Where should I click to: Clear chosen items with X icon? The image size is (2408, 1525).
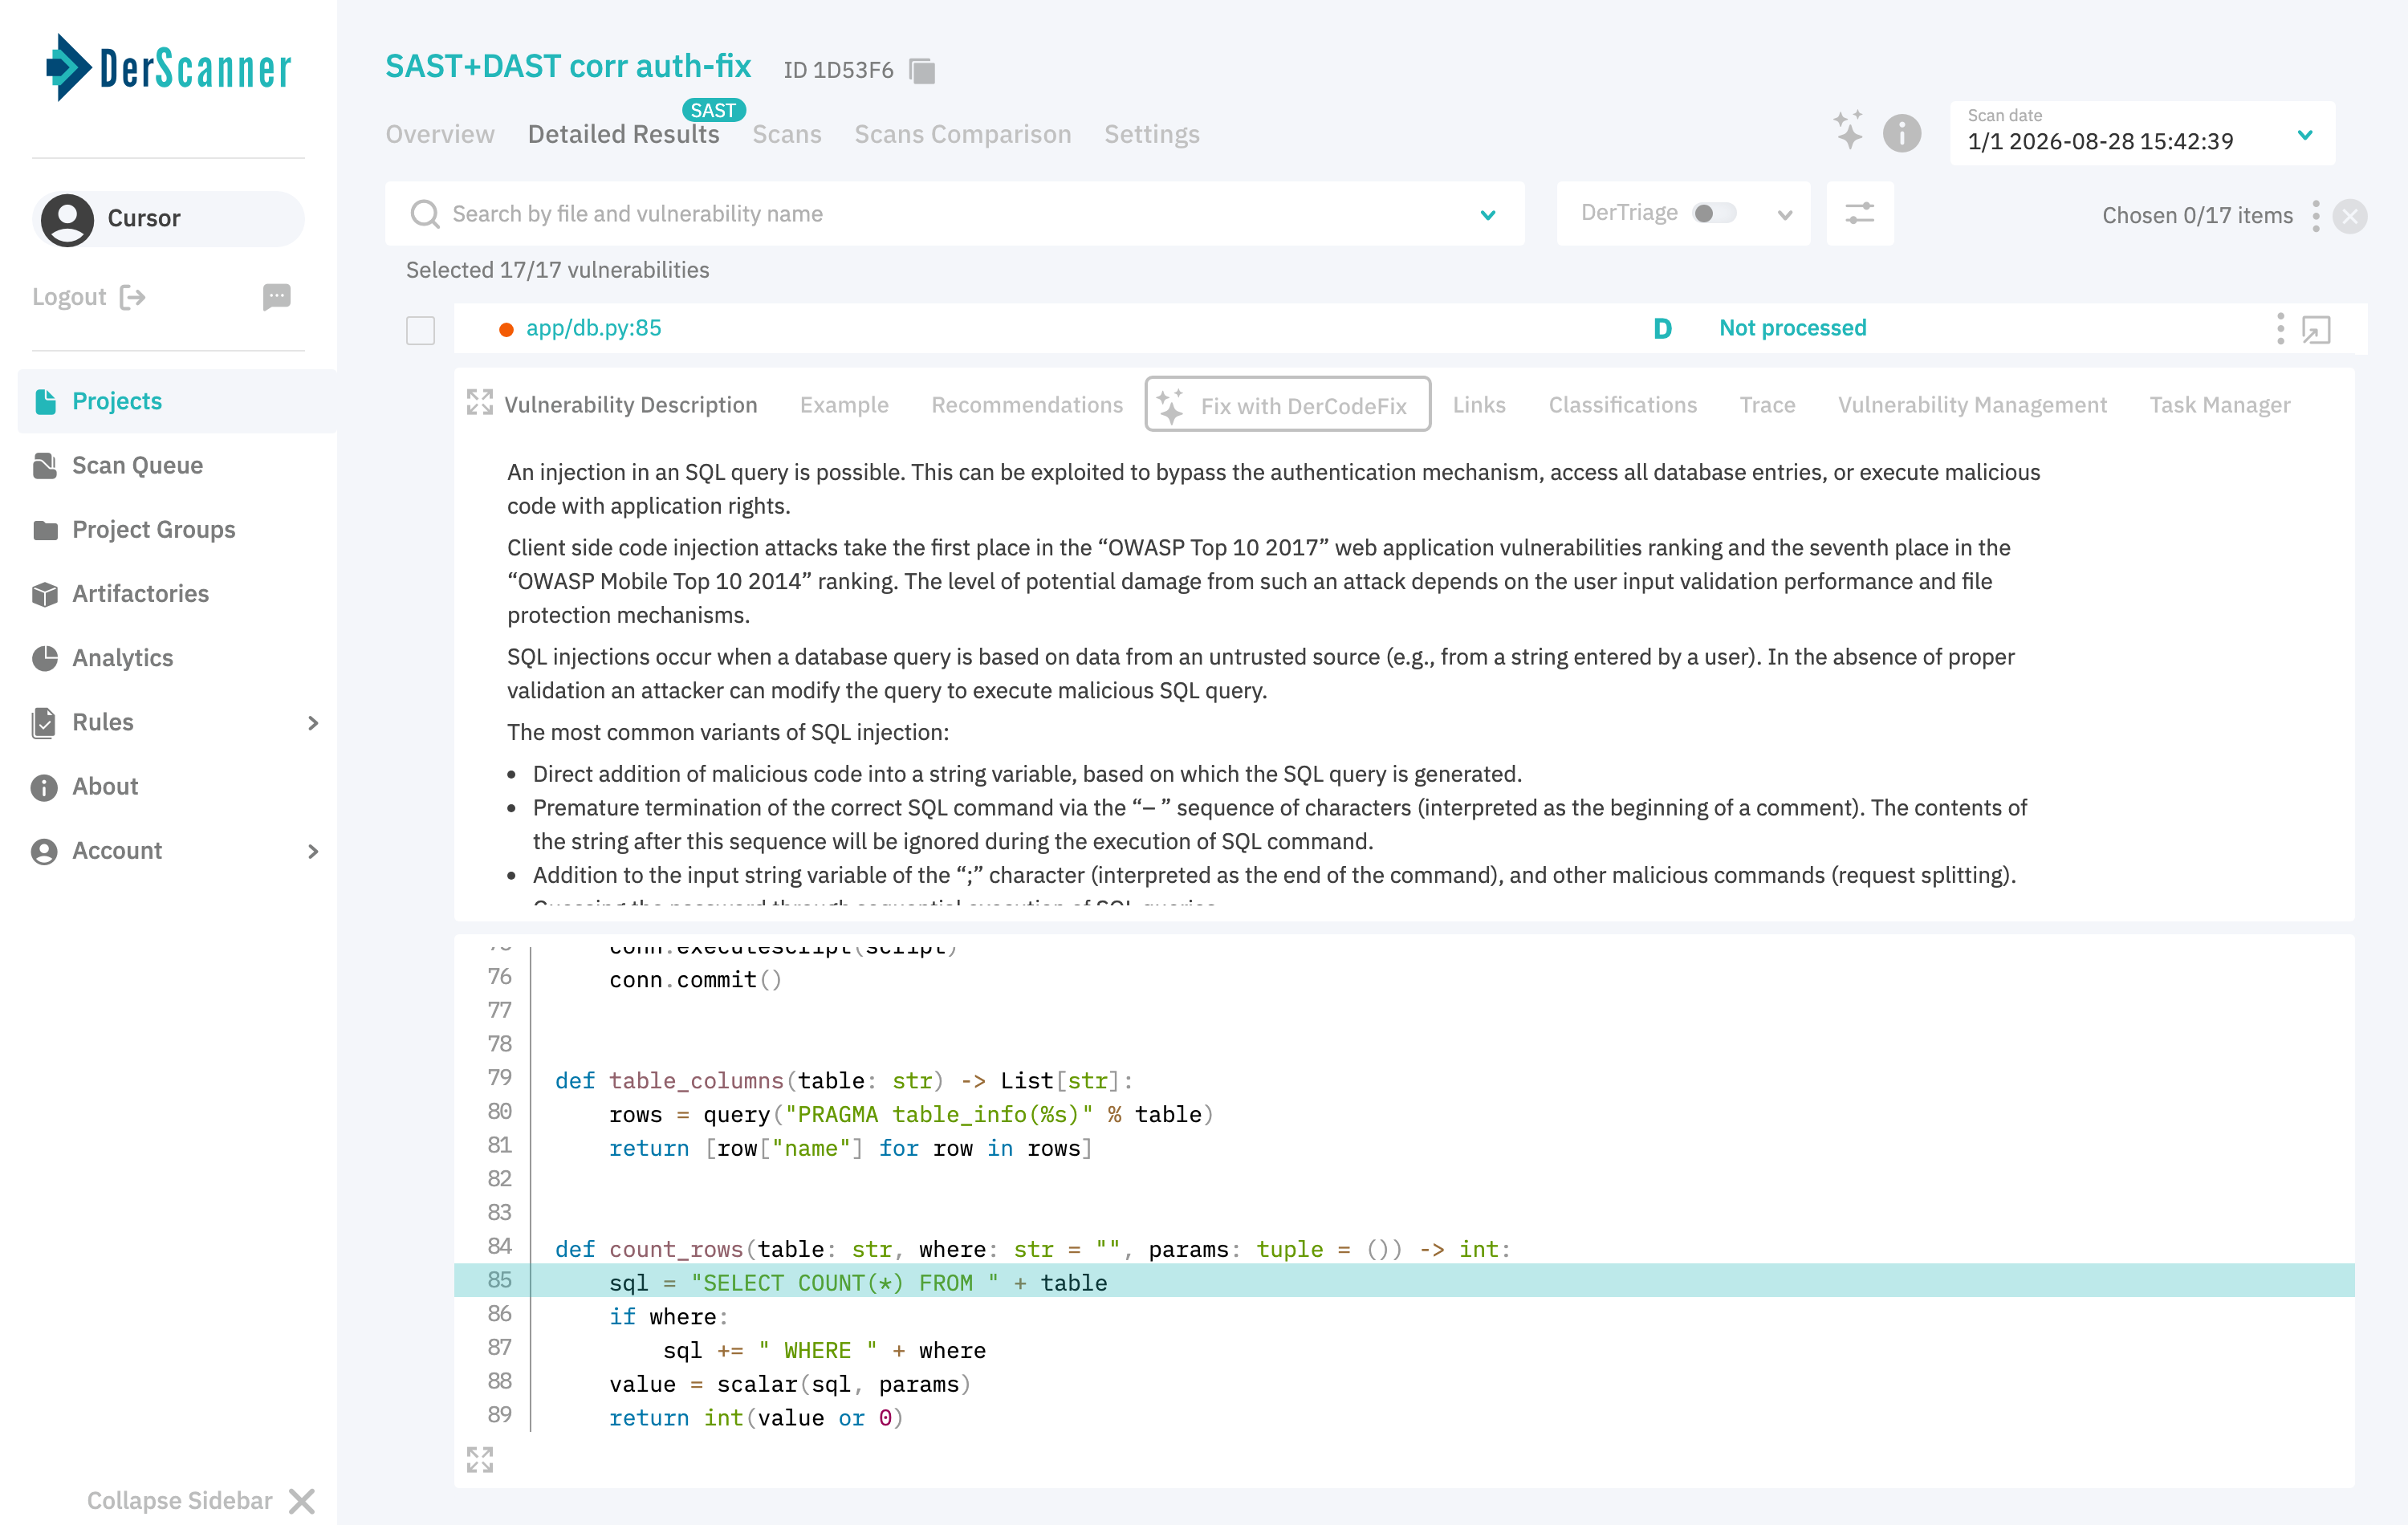coord(2350,216)
